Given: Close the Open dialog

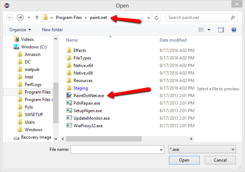Looking at the screenshot, I should [237, 4].
